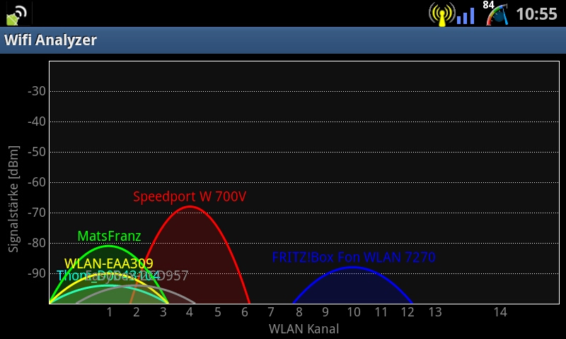Tap channel 6 on the WLAN Kanal axis

(x=244, y=312)
